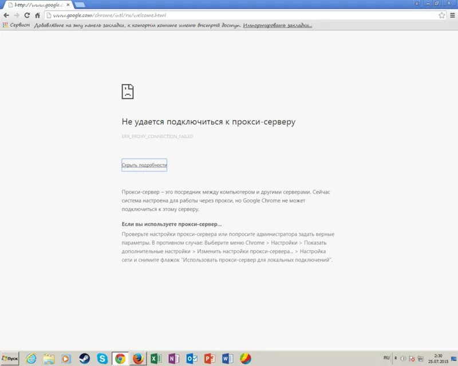
Task: Open the clock showing 2:30 25.07.2015
Action: 438,359
